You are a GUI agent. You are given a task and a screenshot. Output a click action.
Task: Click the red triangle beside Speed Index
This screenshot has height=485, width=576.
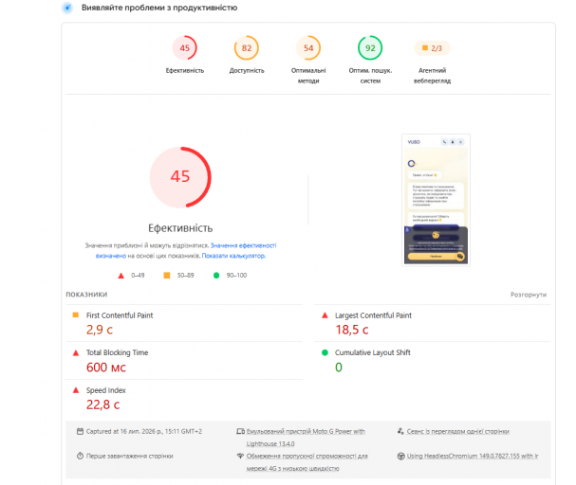tap(76, 390)
